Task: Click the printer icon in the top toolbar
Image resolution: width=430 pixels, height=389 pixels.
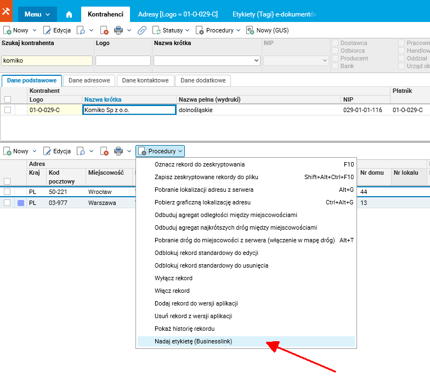Action: [118, 30]
